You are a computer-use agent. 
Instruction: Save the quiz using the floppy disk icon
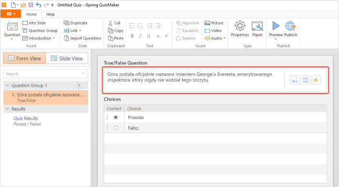click(31, 5)
